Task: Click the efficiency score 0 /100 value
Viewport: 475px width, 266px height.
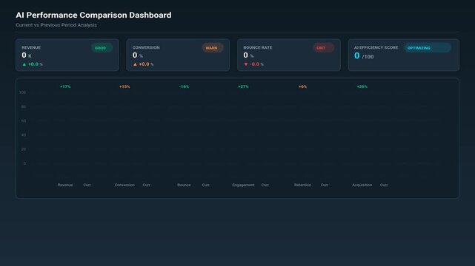Action: [364, 56]
